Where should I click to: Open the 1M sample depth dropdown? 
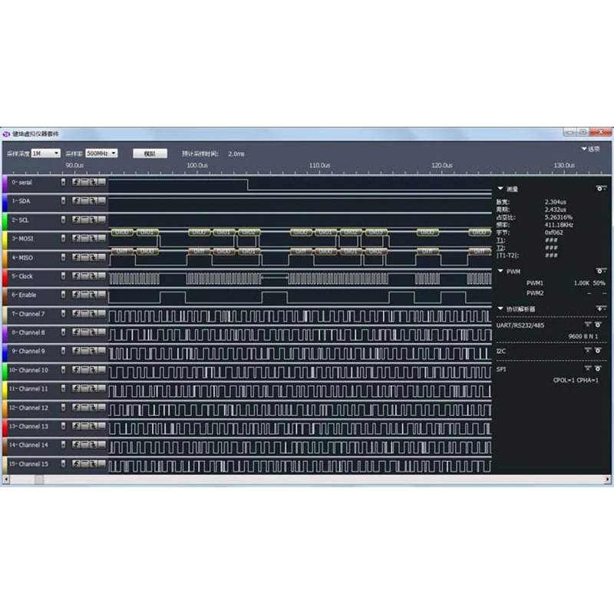click(x=46, y=153)
